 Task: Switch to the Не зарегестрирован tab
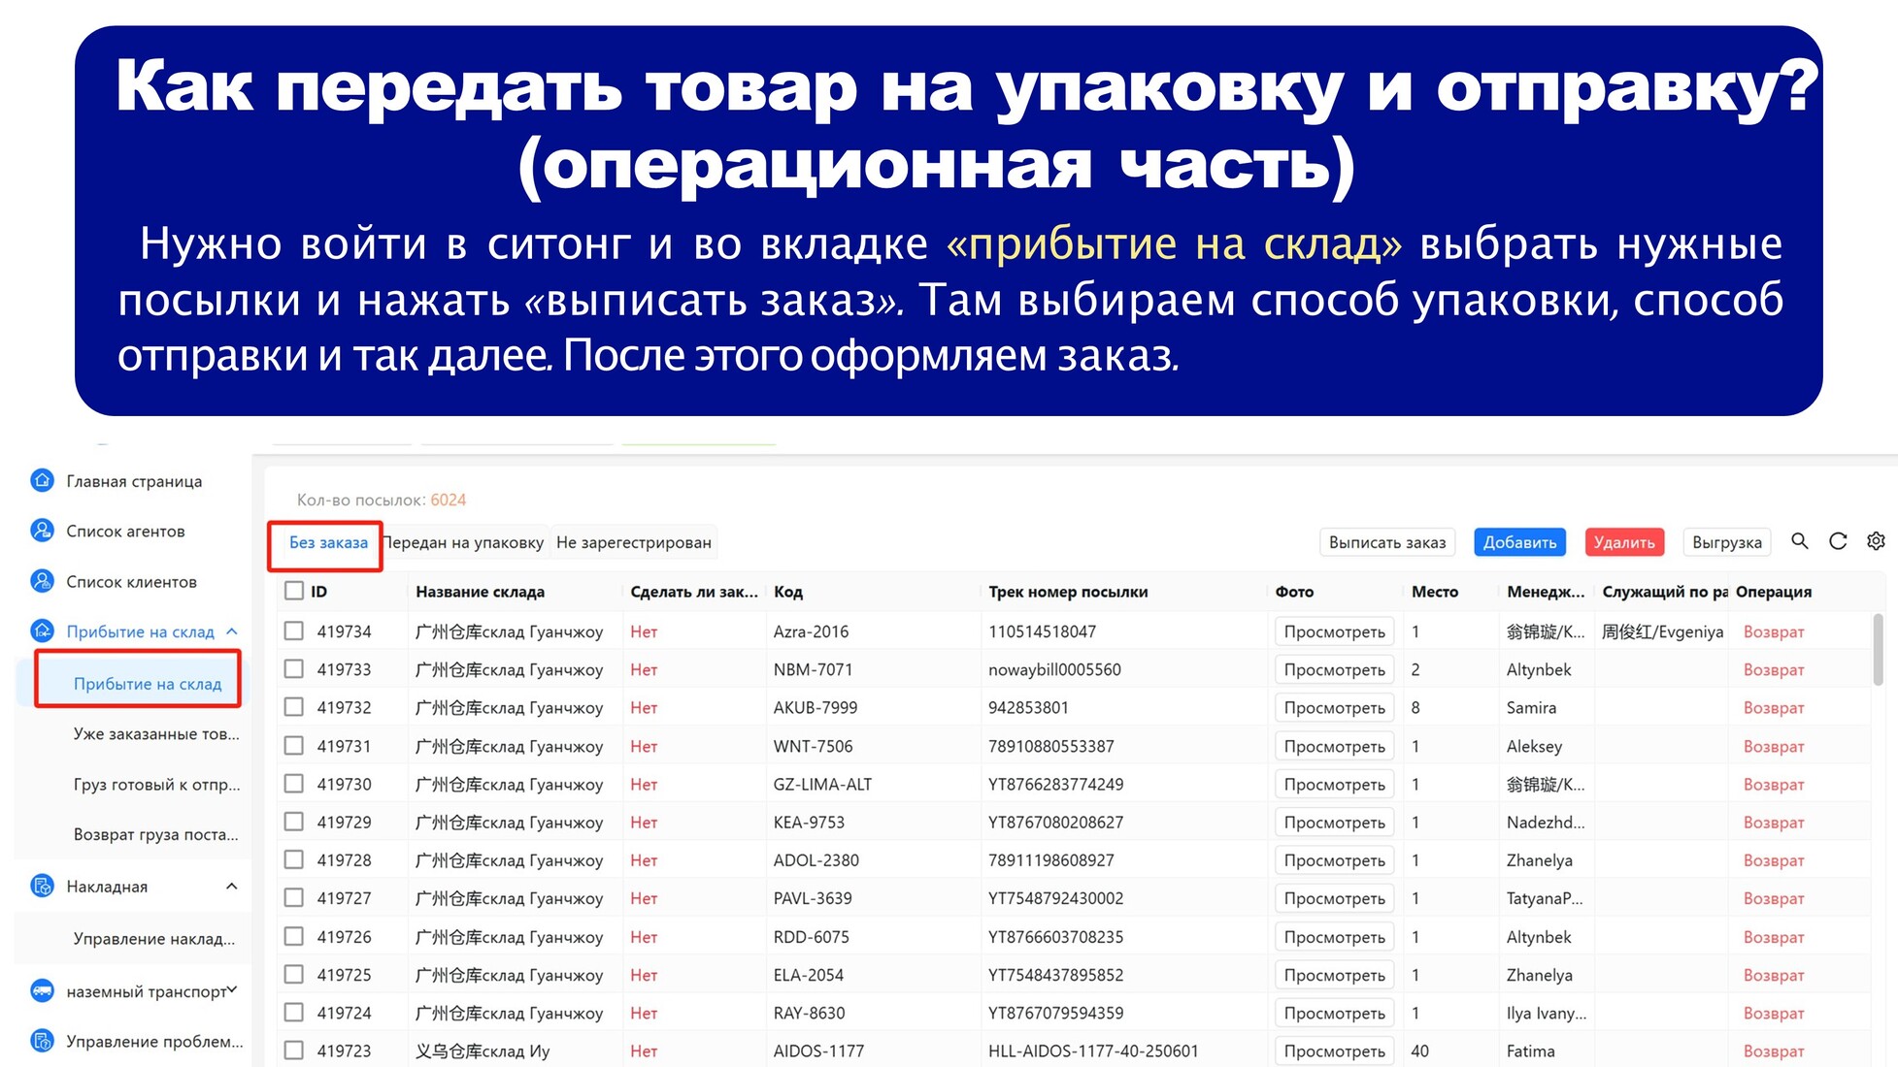(634, 542)
